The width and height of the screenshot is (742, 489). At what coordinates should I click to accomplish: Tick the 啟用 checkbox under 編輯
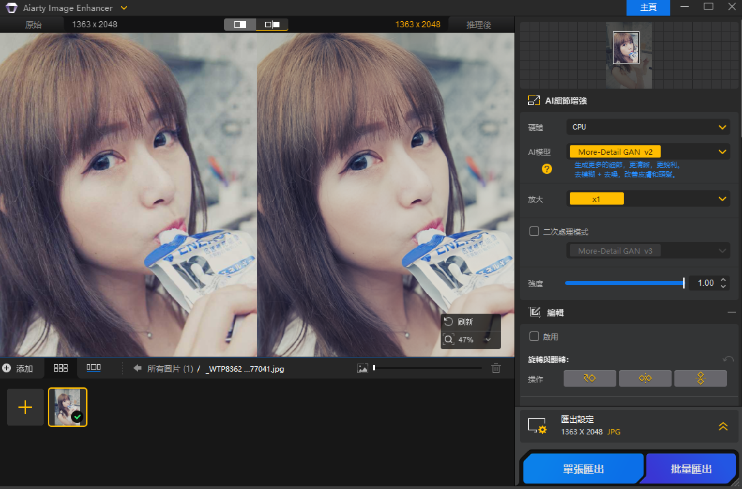pos(534,336)
